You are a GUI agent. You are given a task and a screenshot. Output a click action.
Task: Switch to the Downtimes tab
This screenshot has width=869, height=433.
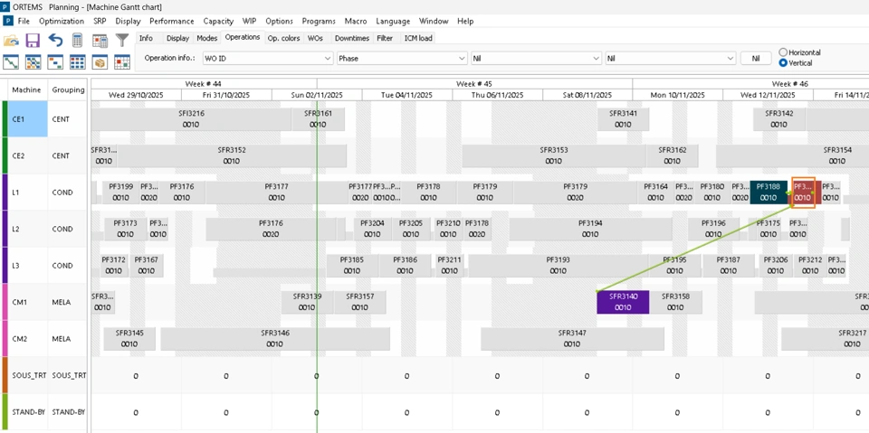click(351, 38)
